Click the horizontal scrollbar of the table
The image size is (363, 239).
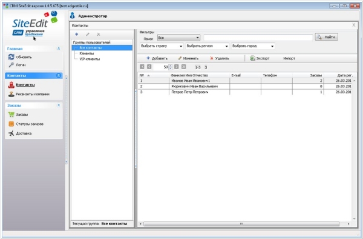[241, 224]
